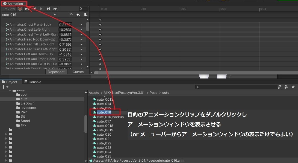Jump to last keyframe button
The width and height of the screenshot is (298, 163).
55,9
